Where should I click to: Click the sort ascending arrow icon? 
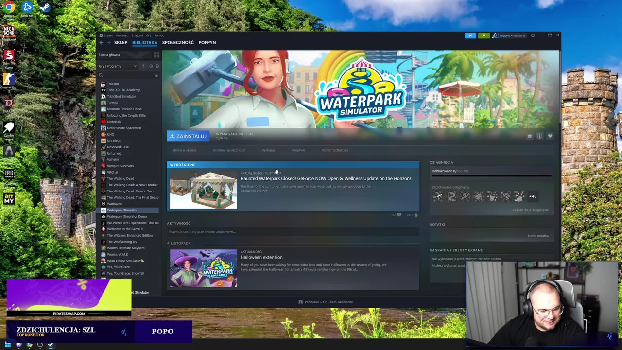coord(143,66)
